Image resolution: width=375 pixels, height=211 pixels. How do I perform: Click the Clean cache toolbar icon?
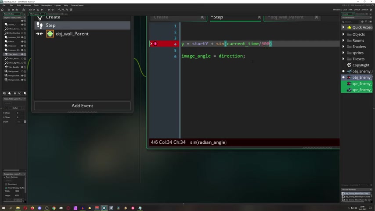pos(42,10)
